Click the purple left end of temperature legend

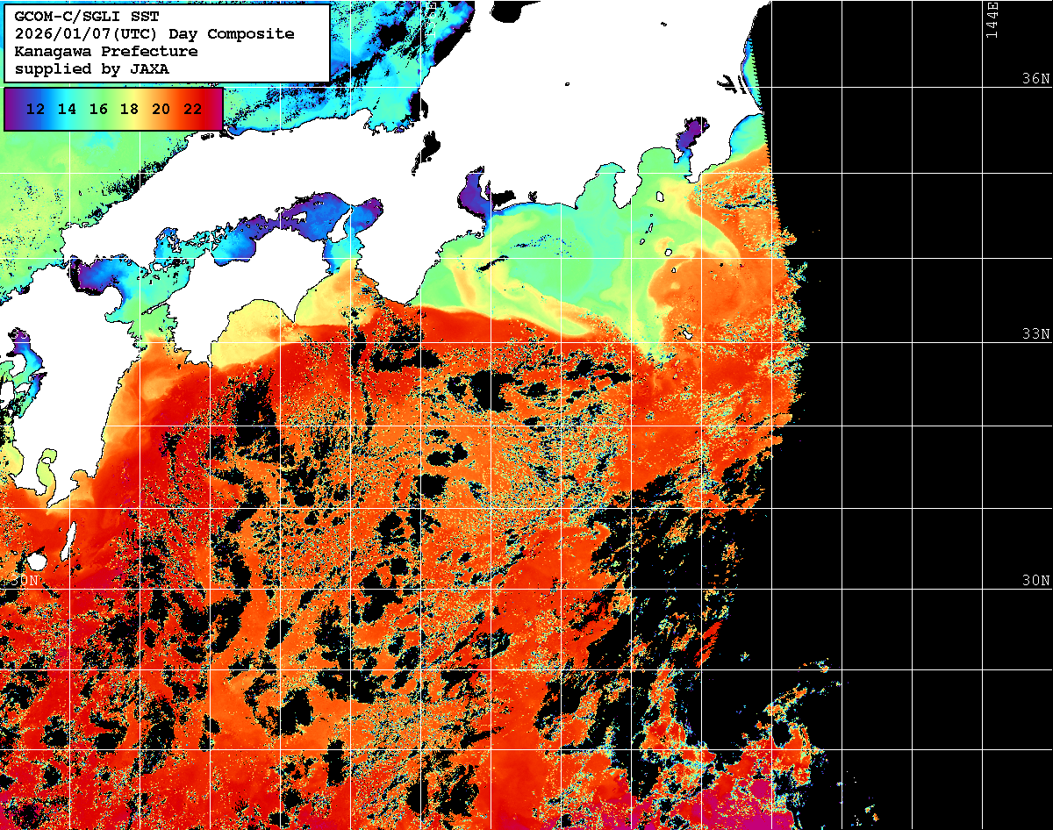pos(11,110)
